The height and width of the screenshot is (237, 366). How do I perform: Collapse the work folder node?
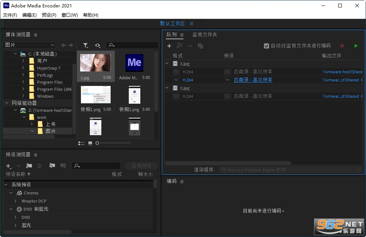tap(24, 117)
